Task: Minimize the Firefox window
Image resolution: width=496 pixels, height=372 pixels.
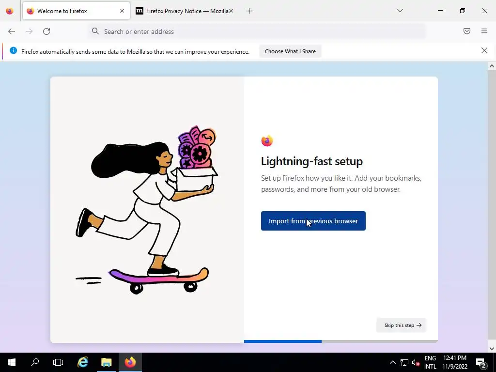Action: click(x=440, y=11)
